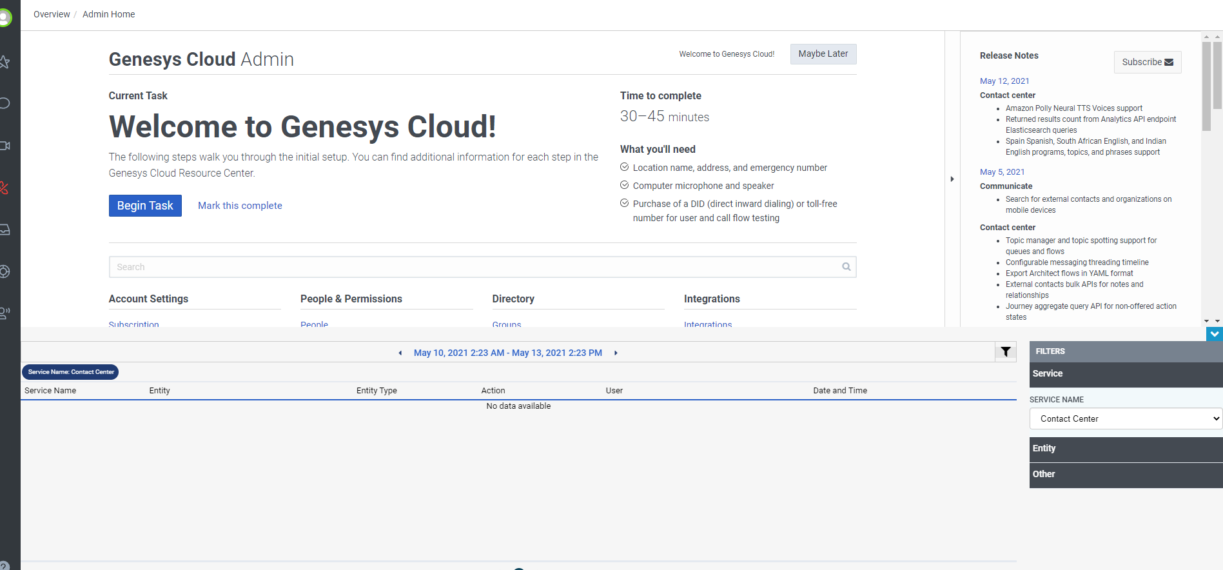
Task: Subscribe to Release Notes
Action: click(1148, 62)
